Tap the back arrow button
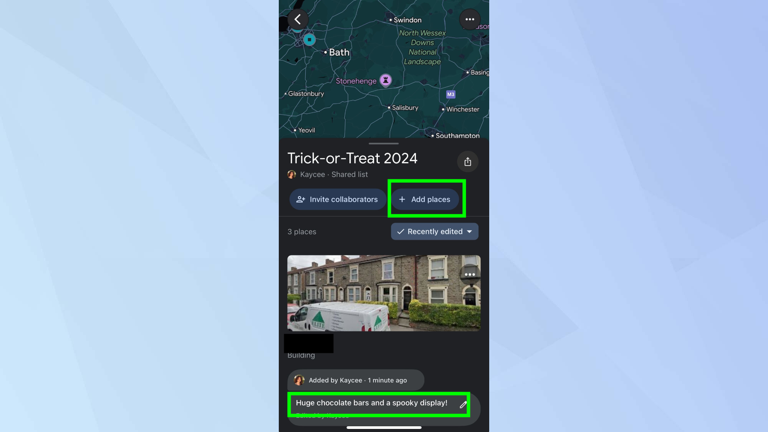 pyautogui.click(x=298, y=19)
